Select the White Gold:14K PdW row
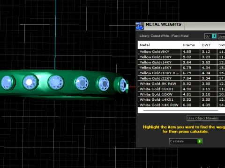Screen dimensions: 225x168 click(181, 105)
